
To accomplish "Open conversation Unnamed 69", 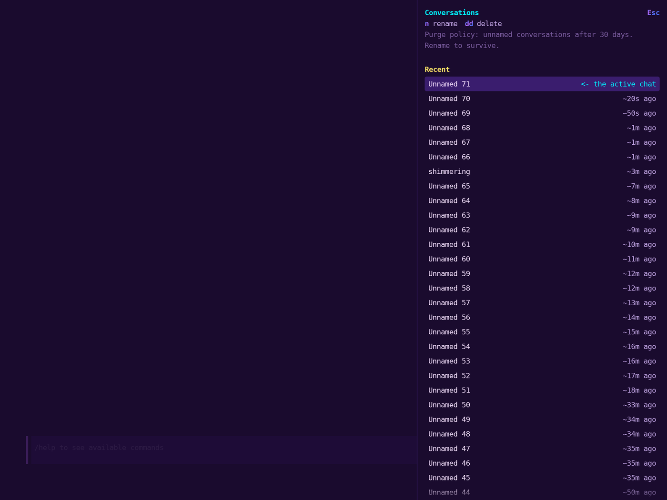I will pyautogui.click(x=542, y=113).
